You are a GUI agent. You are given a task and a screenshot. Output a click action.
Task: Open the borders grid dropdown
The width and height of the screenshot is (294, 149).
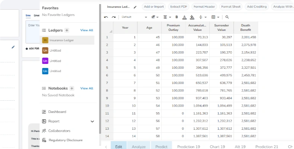[x=215, y=17]
